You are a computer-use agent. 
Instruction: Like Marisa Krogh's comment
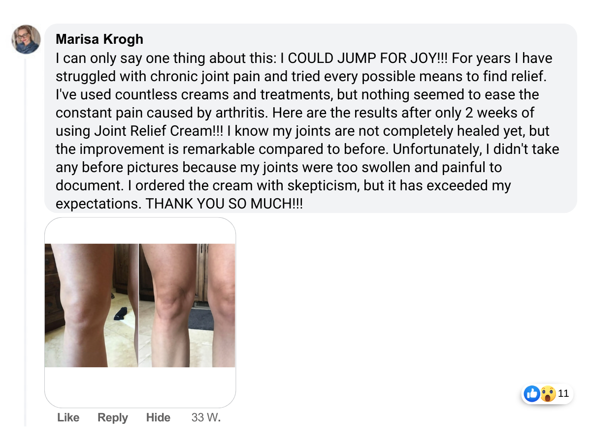68,417
